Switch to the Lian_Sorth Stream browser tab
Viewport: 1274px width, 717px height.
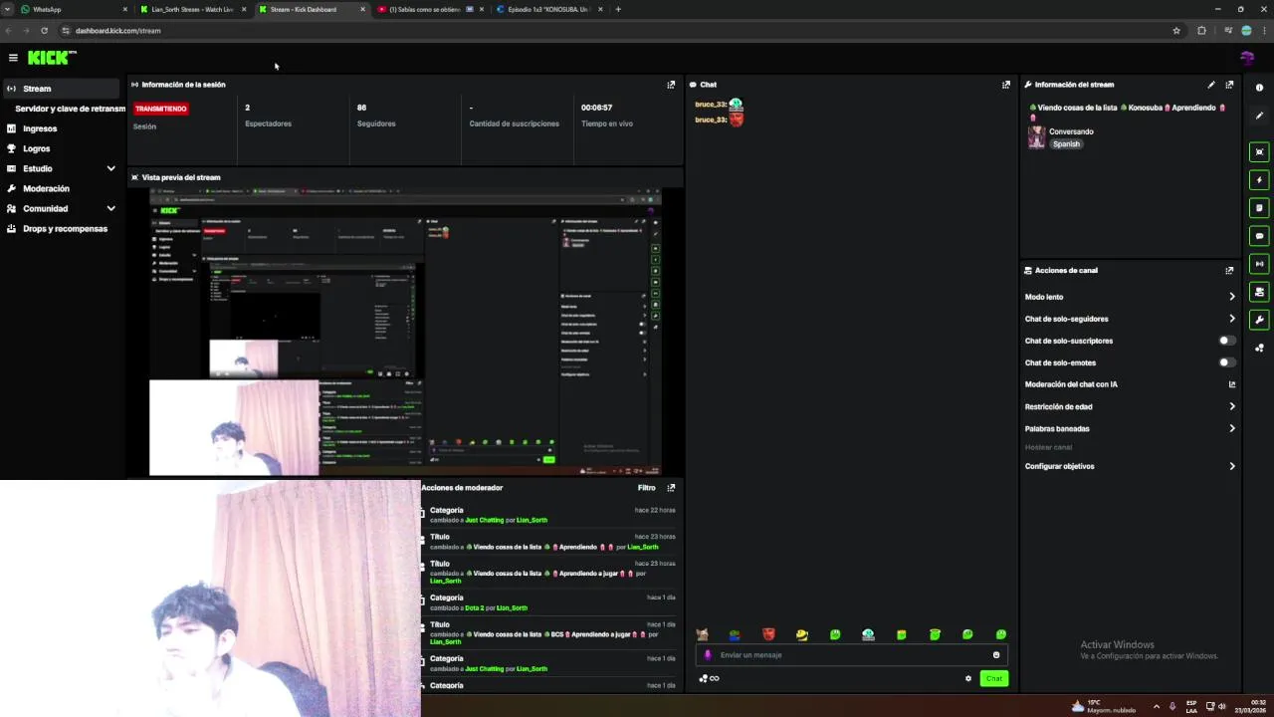coord(192,9)
